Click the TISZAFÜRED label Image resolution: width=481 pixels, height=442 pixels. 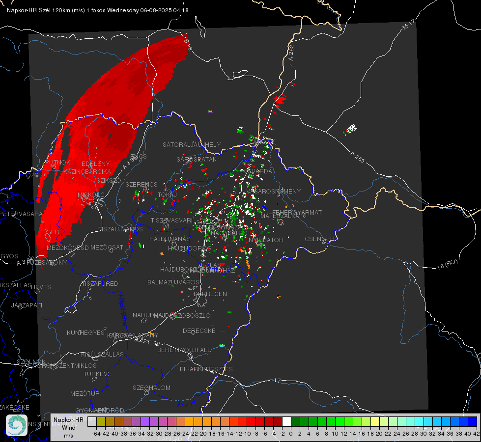coord(100,284)
